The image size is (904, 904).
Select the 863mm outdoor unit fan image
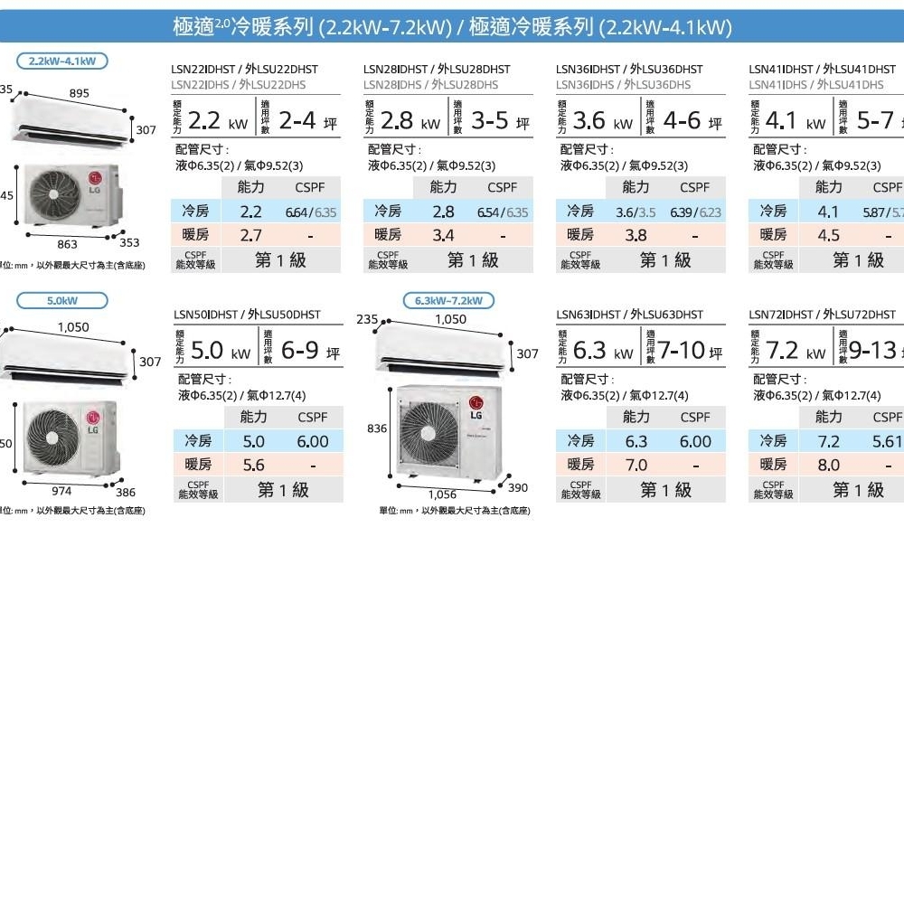tap(55, 193)
